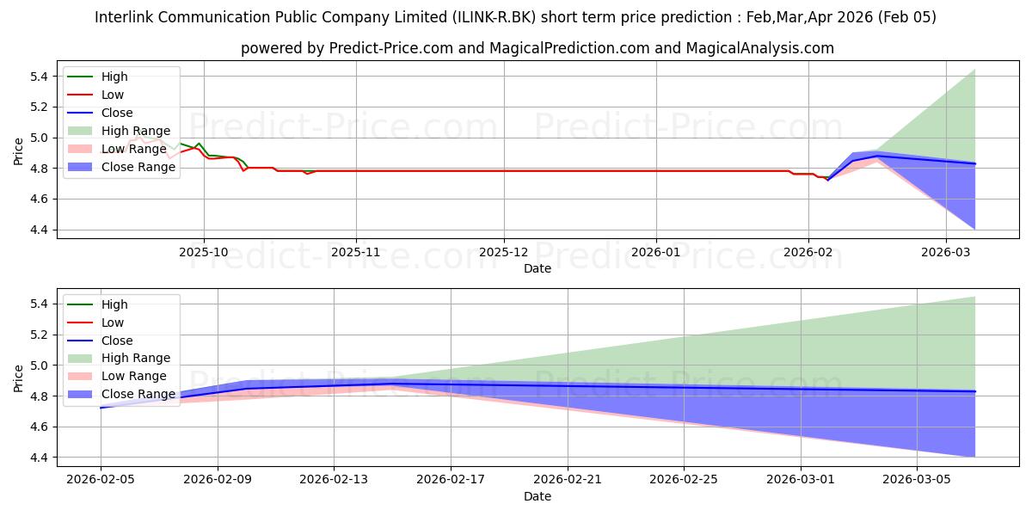
Task: Click the green High line in top legend
Action: [83, 77]
